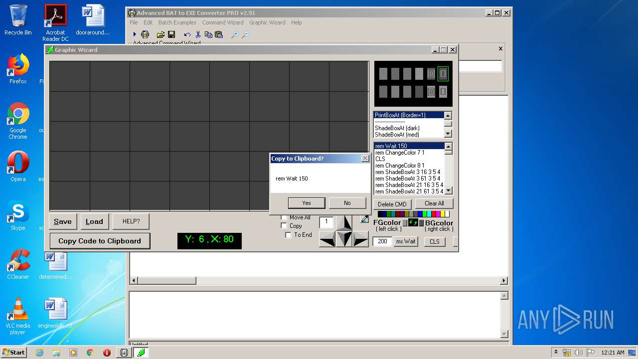Click the Undo toolbar icon
Viewport: 638px width, 359px height.
coord(187,34)
